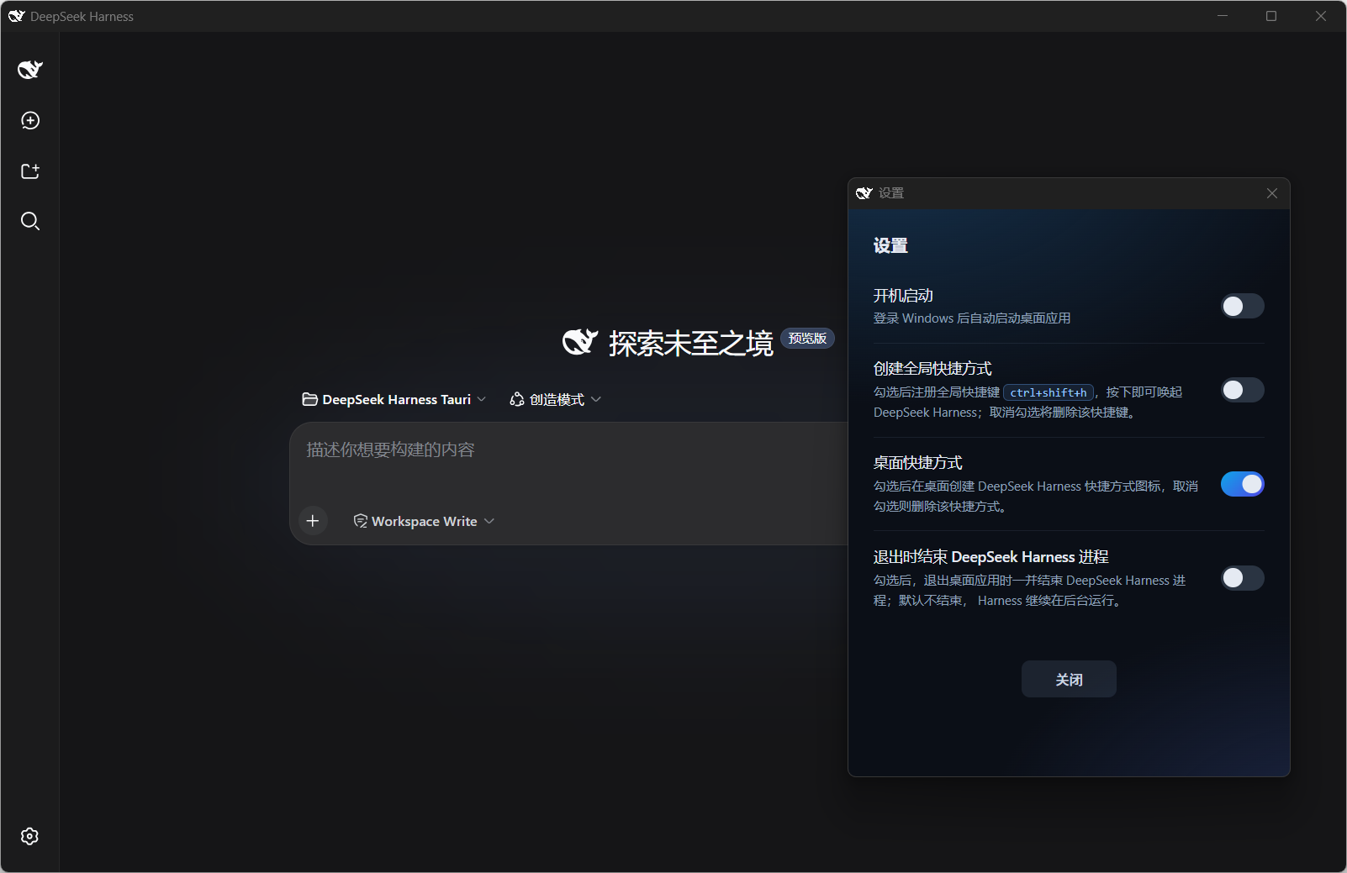Image resolution: width=1347 pixels, height=873 pixels.
Task: Click the 预览版 badge
Action: [807, 338]
